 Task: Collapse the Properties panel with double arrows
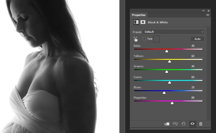pos(203,11)
